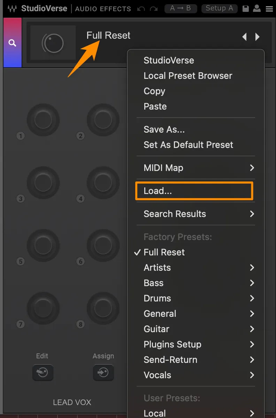276x418 pixels.
Task: Toggle the A to B copy button
Action: pos(181,8)
